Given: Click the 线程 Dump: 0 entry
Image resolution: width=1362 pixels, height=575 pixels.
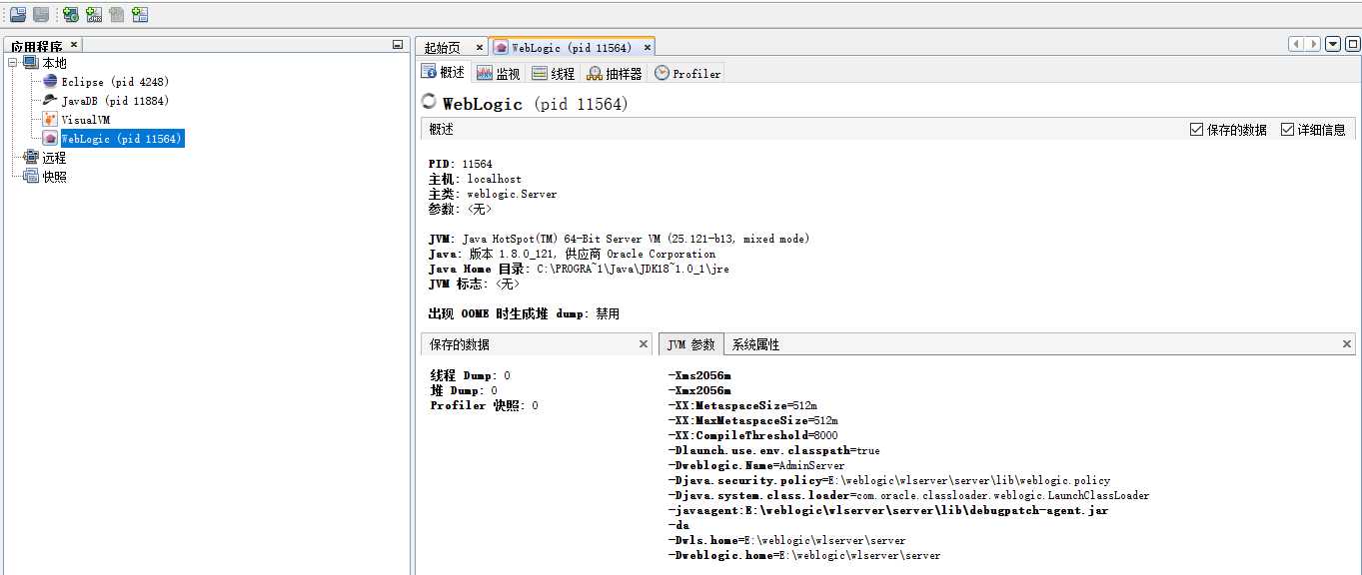Looking at the screenshot, I should point(471,375).
